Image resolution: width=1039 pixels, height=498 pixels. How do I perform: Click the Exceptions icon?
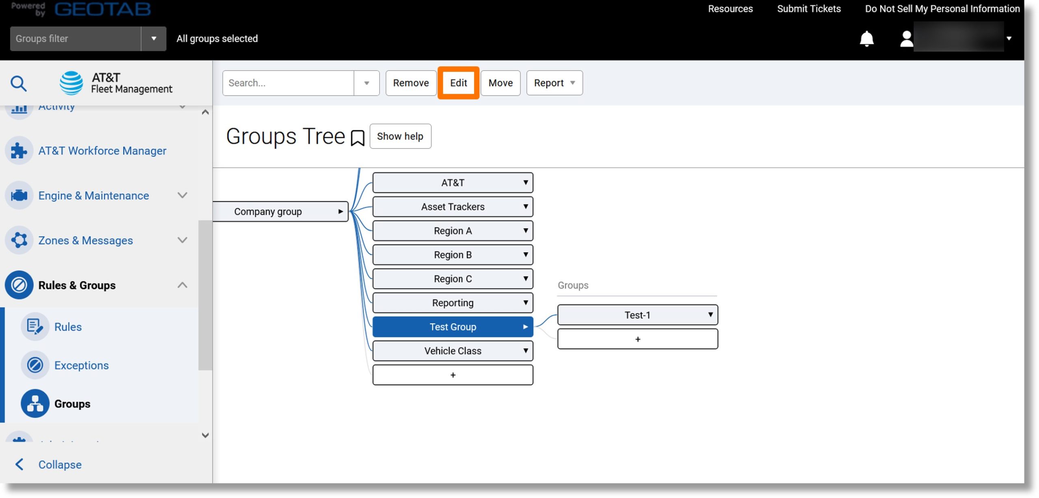click(35, 365)
